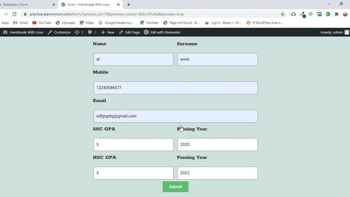Screen dimensions: 350x197
Task: Click the SSC GPA label
Action: (x=104, y=129)
